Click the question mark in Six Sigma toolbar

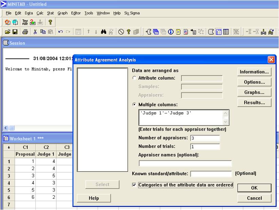pyautogui.click(x=50, y=22)
